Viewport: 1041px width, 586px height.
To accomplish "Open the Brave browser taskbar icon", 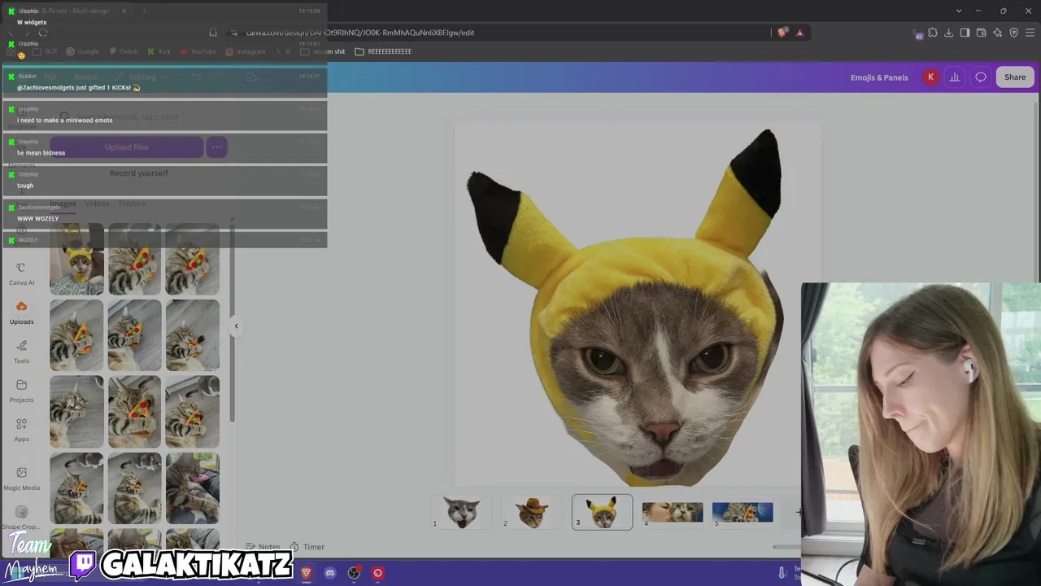I will tap(306, 573).
